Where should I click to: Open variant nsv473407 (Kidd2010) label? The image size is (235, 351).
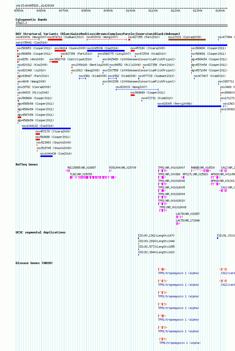[210, 76]
